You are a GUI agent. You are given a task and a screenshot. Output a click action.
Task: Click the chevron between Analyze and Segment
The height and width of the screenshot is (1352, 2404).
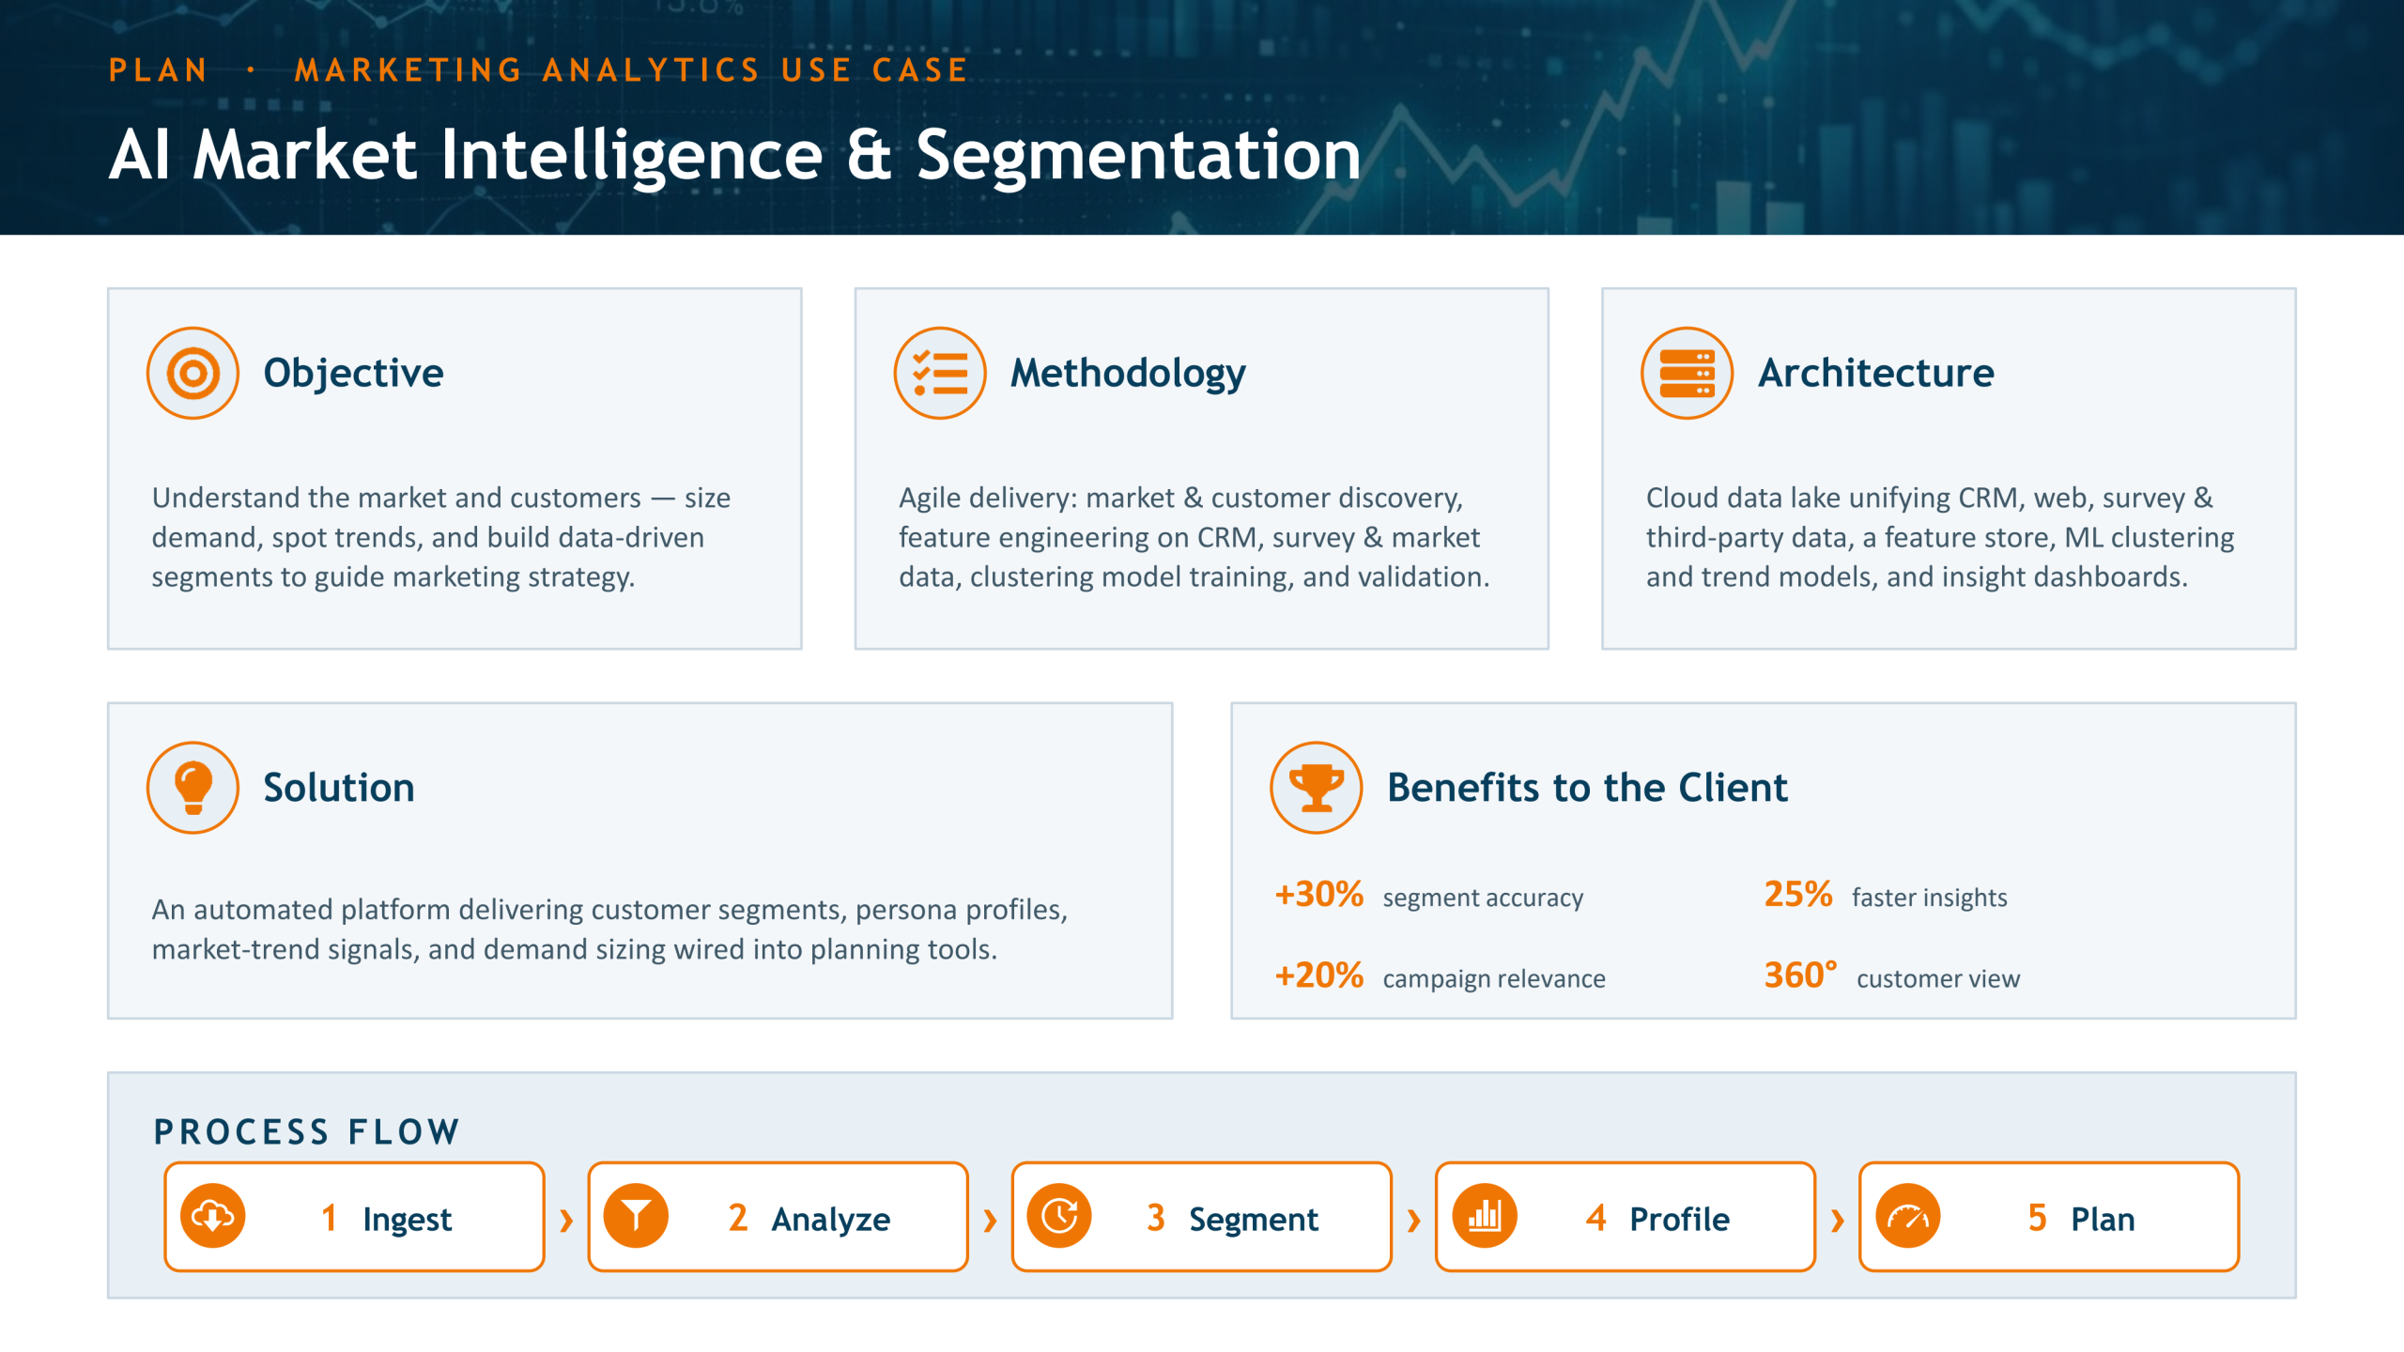pos(990,1221)
